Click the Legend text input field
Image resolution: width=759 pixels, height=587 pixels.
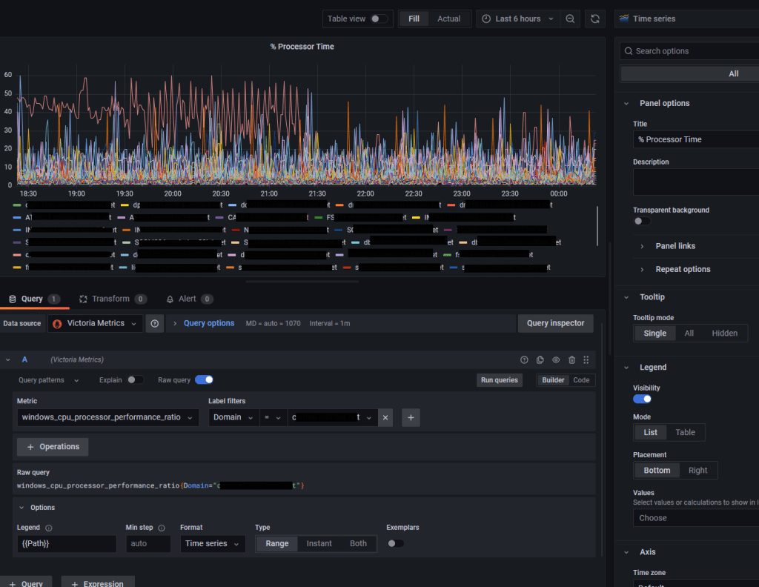[x=67, y=543]
